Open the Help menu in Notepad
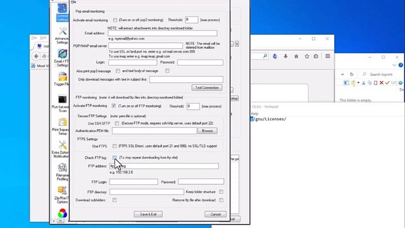 tap(254, 114)
